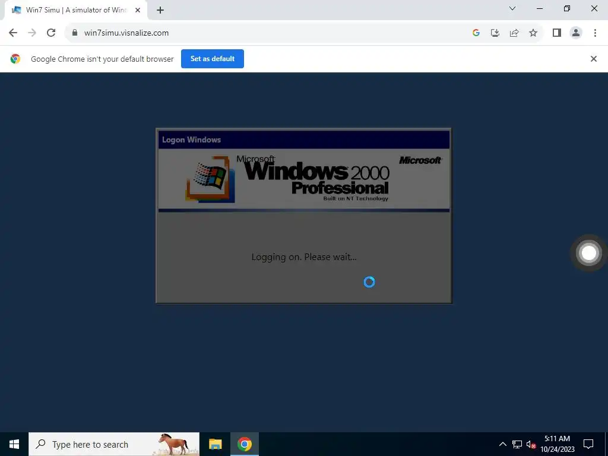
Task: Click the Windows flag logo in the banner
Action: tap(210, 179)
